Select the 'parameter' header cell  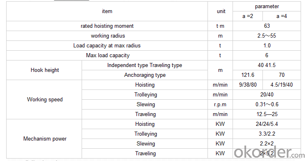tap(267, 7)
